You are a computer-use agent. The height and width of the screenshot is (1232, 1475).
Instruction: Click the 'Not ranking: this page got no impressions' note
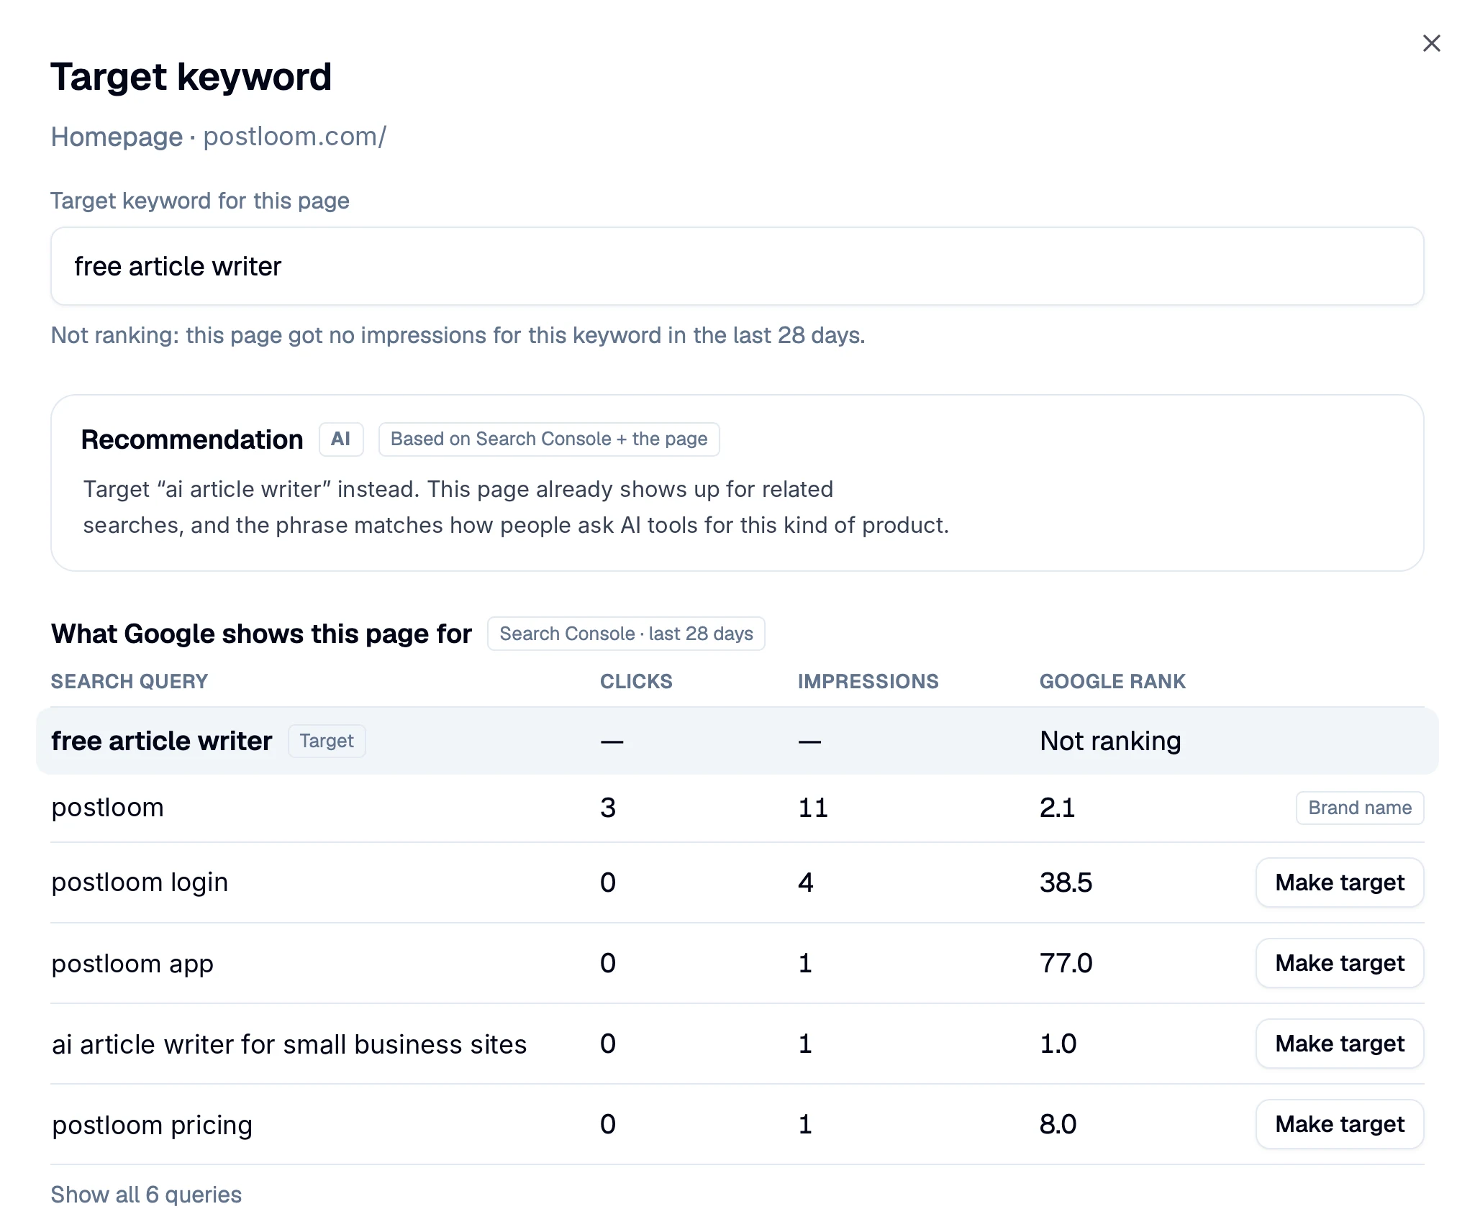458,335
